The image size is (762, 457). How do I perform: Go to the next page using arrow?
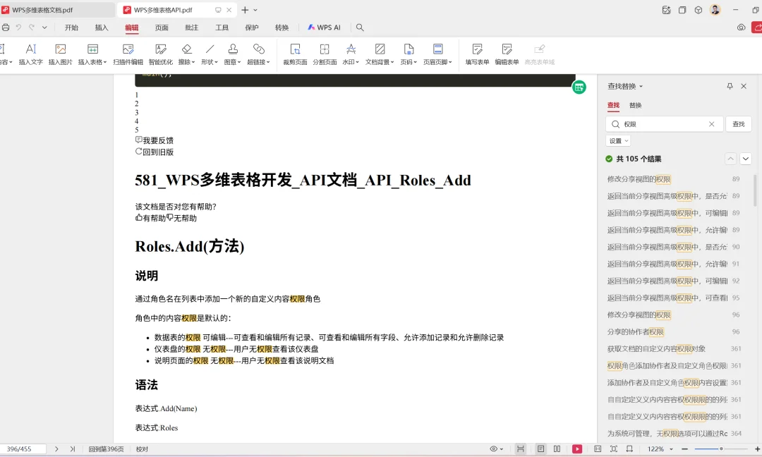(56, 449)
